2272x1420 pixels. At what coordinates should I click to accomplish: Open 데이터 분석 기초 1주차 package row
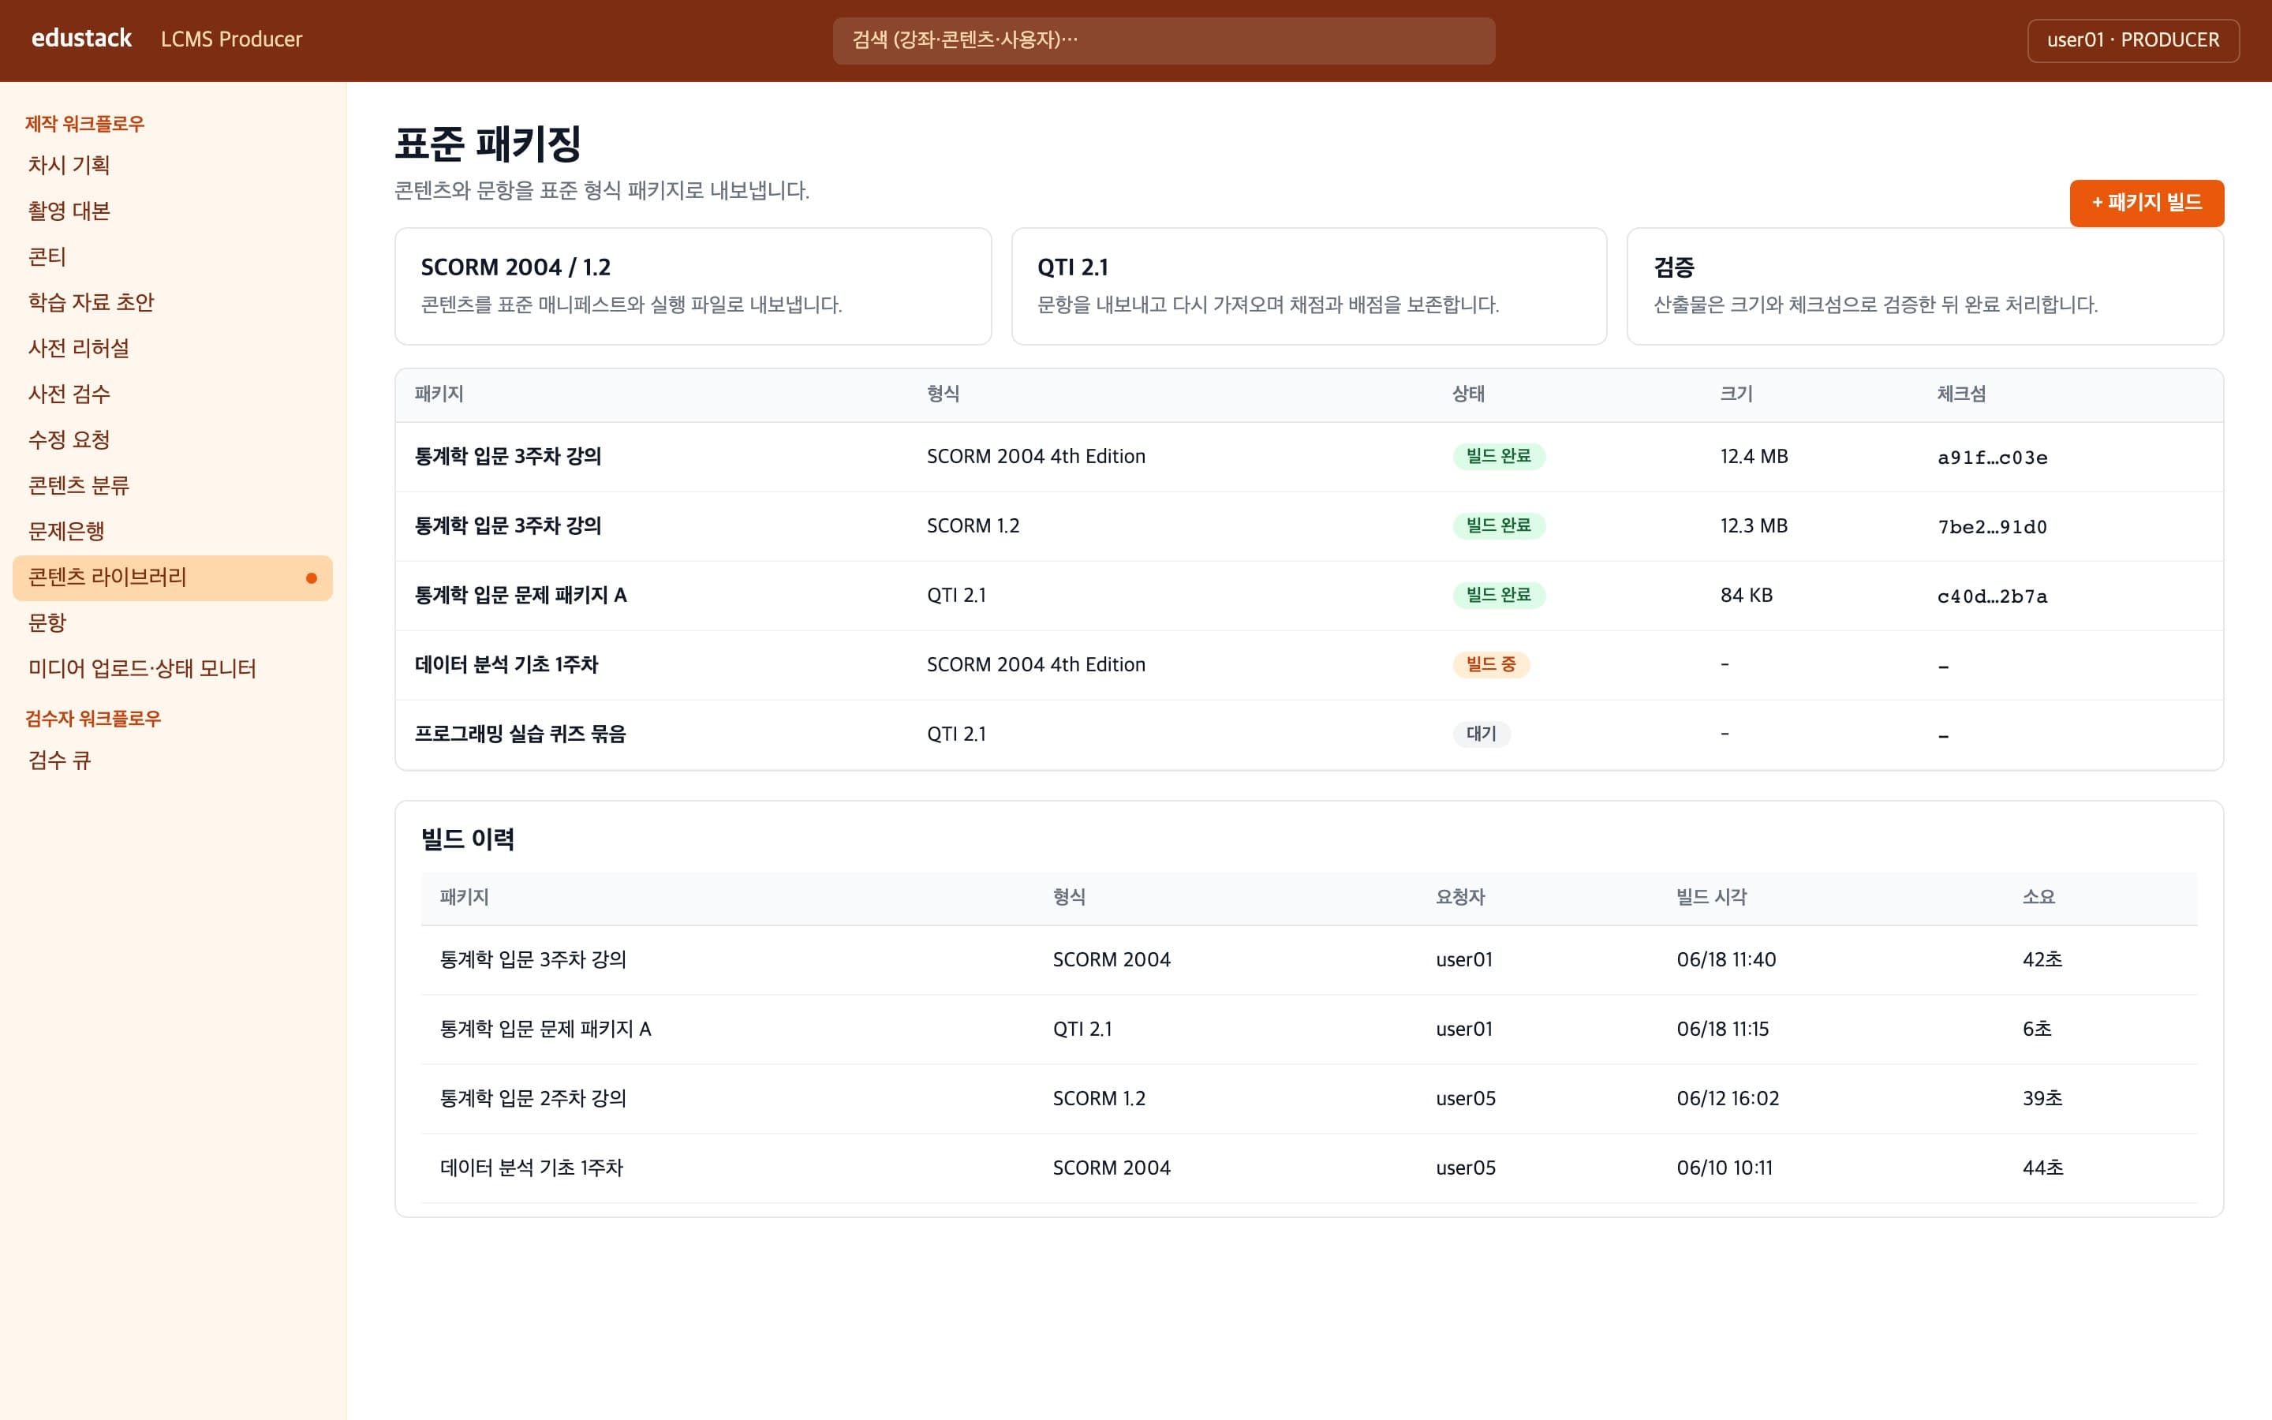point(1309,666)
